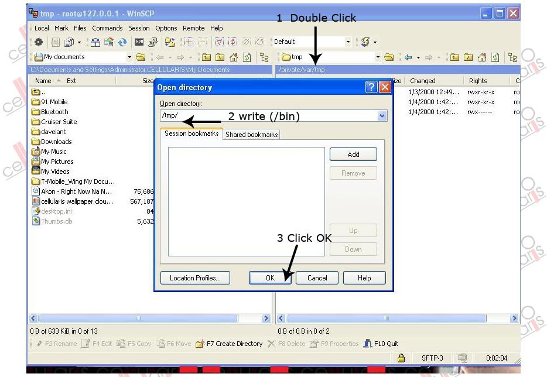The image size is (547, 377).
Task: Click the Select Files plus icon
Action: tap(189, 42)
